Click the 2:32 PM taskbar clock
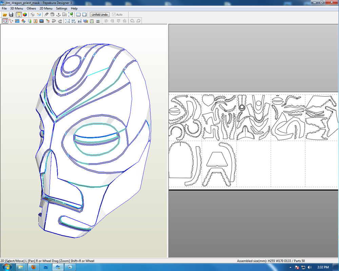Screen dimensions: 339x271 pos(323,267)
